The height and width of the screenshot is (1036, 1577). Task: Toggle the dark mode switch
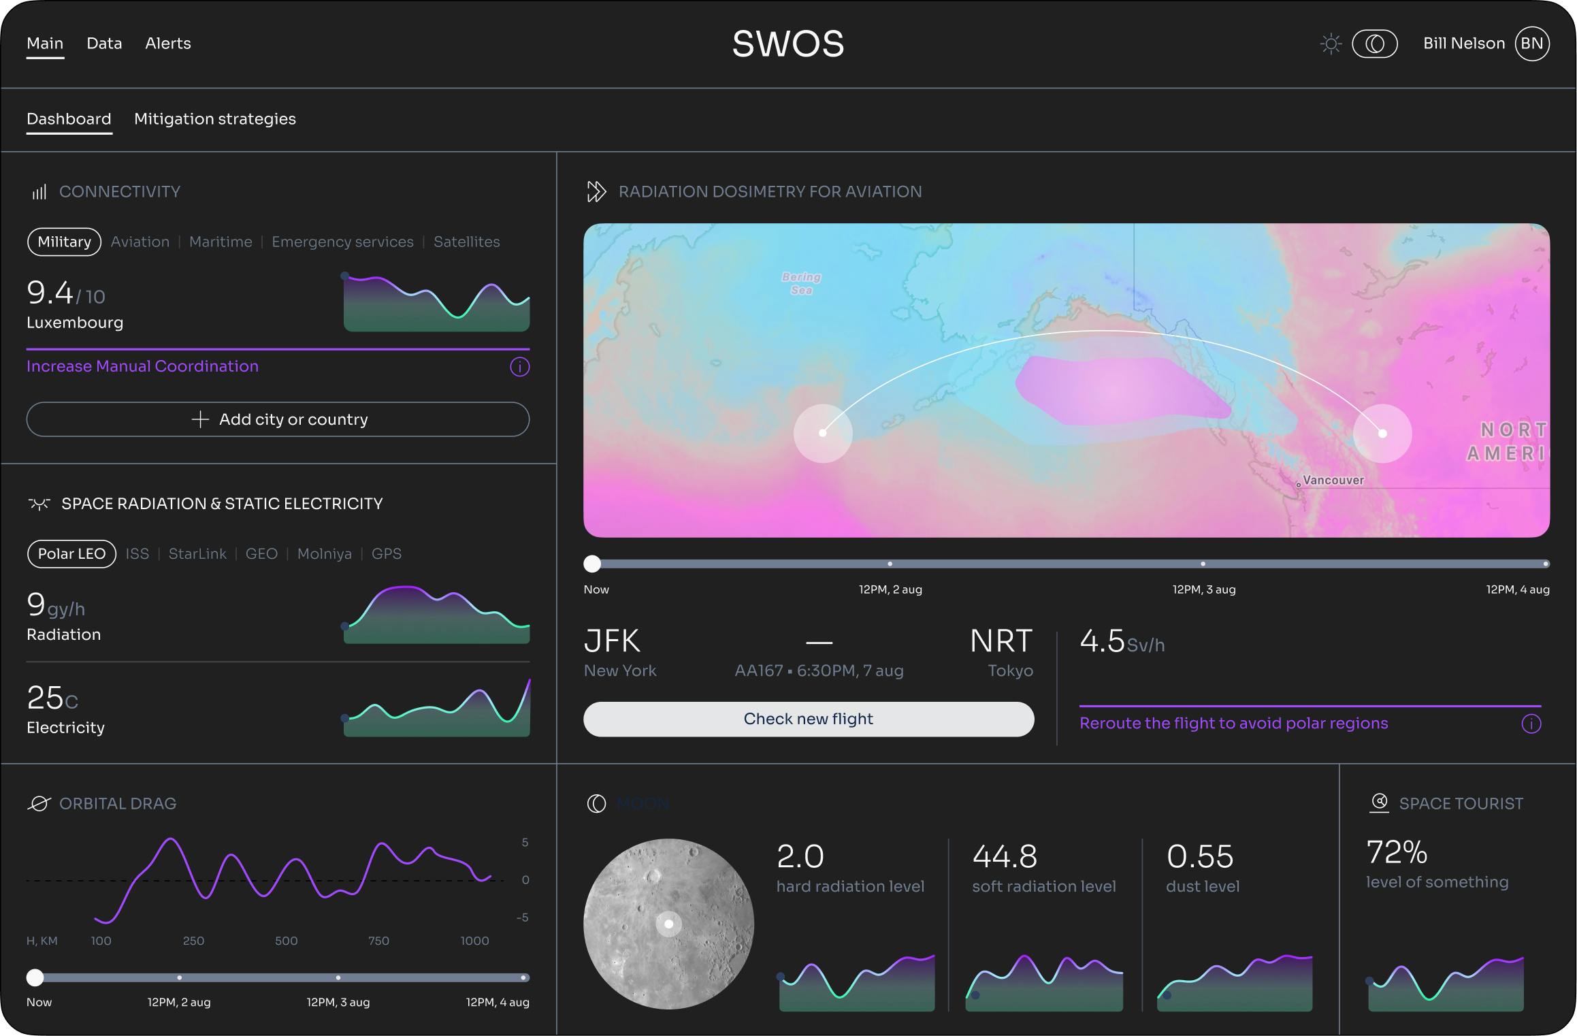[1374, 44]
